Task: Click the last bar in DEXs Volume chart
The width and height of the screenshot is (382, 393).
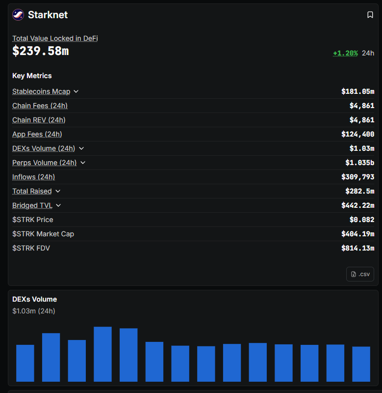Action: 361,364
